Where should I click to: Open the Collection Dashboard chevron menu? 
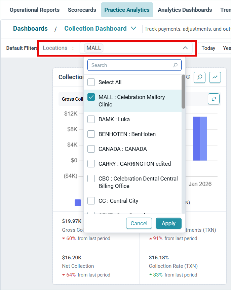point(133,28)
